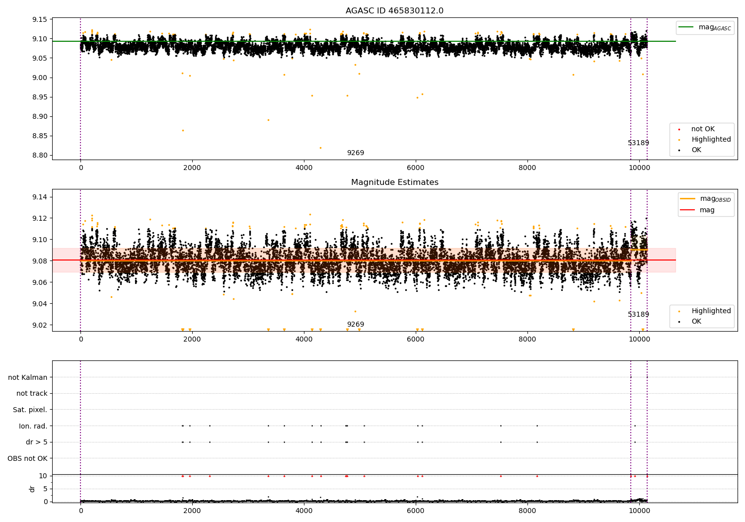Click the 9.15 y-axis tick label
The height and width of the screenshot is (522, 745).
(39, 20)
